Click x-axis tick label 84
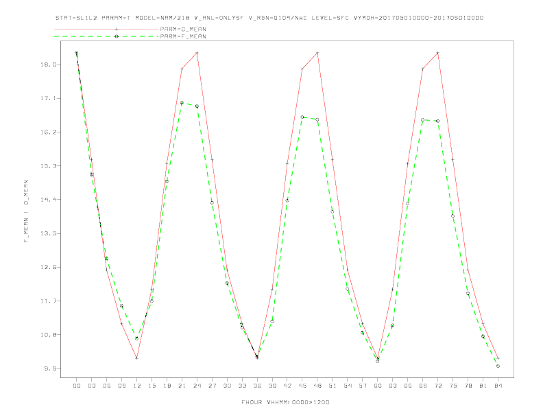 [x=498, y=386]
